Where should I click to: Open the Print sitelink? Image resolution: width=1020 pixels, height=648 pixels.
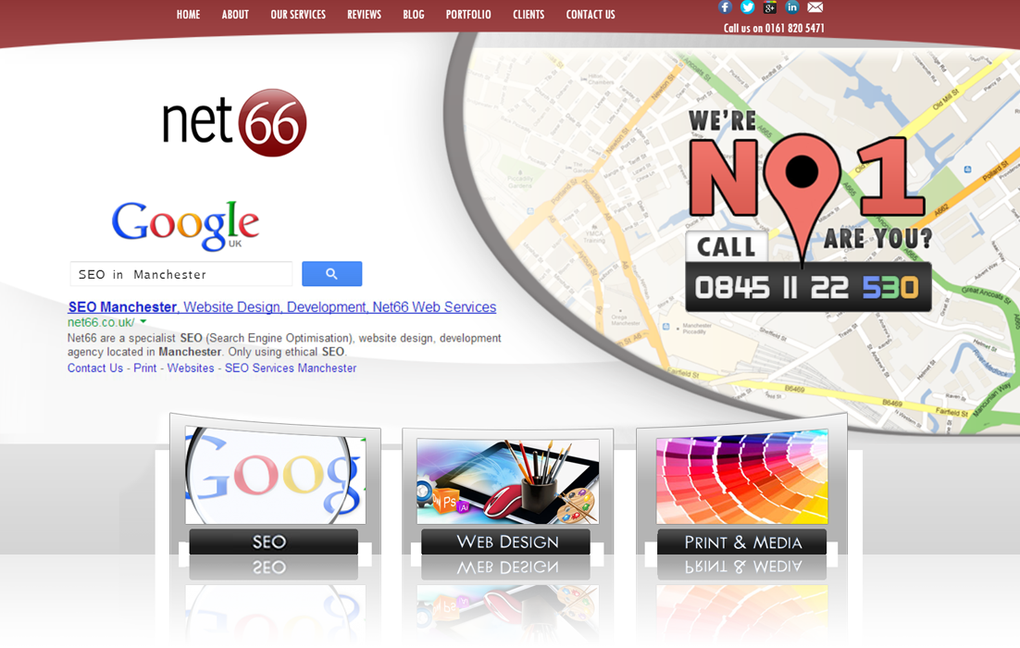tap(145, 368)
